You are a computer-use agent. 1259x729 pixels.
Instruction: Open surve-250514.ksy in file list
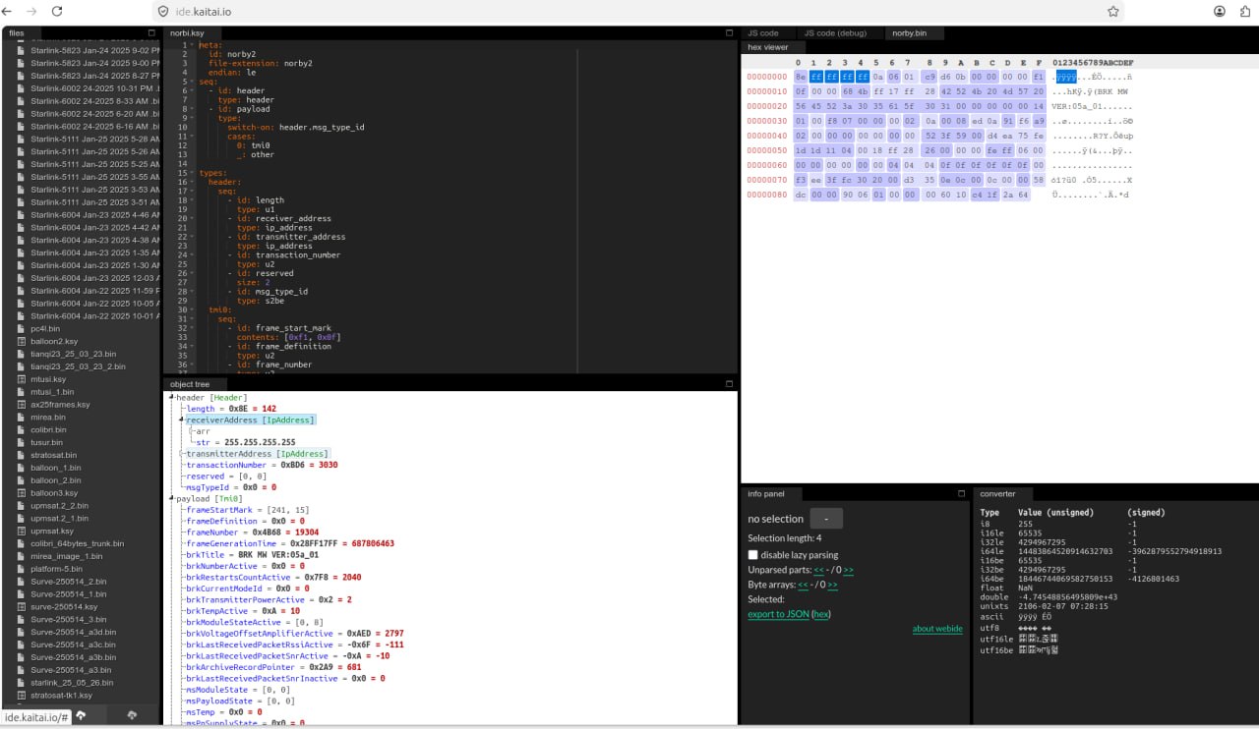point(64,607)
